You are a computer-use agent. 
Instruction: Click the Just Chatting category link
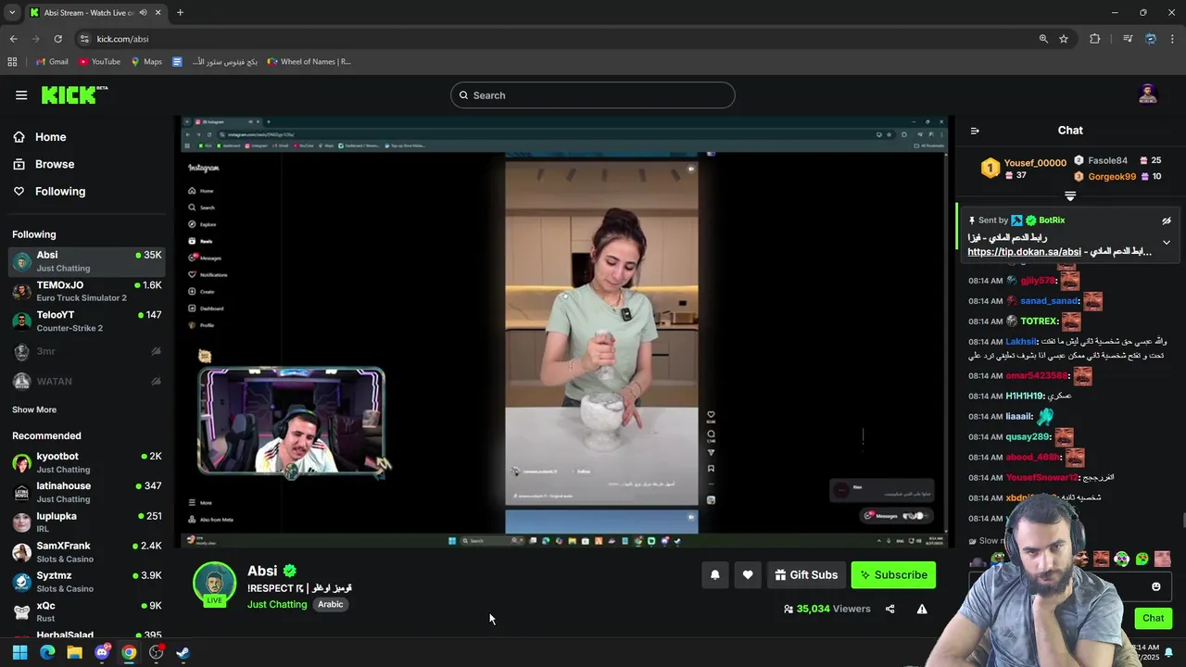[277, 604]
